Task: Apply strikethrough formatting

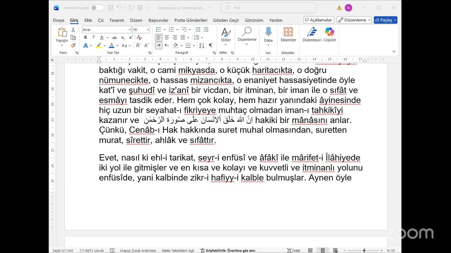Action: coord(115,38)
